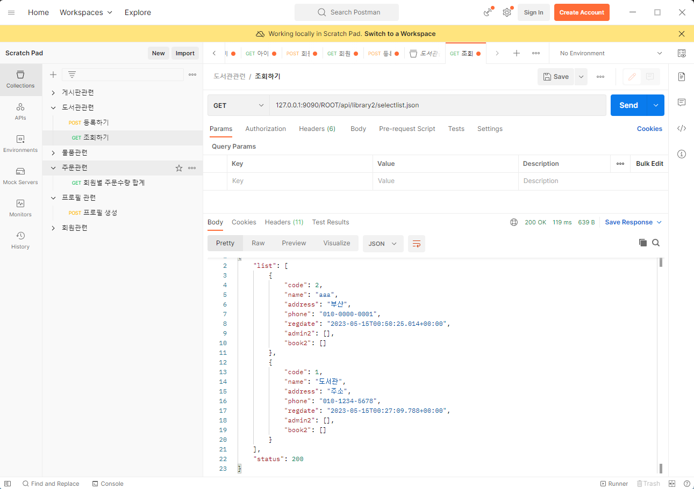Open the History sidebar section
The image size is (694, 489).
tap(20, 240)
